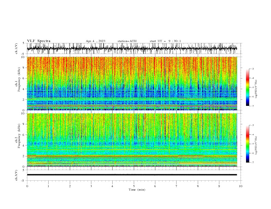This screenshot has height=209, width=271.
Task: Click the 'station=ATH' label
Action: coord(127,41)
